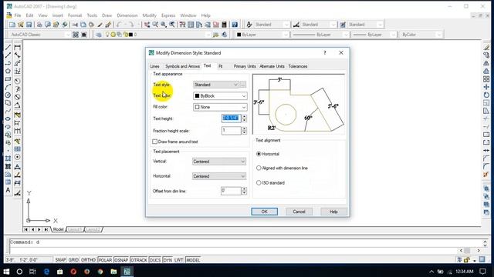Screen dimensions: 494x277
Task: Click the QuickCalc calculator icon
Action: coord(225,25)
